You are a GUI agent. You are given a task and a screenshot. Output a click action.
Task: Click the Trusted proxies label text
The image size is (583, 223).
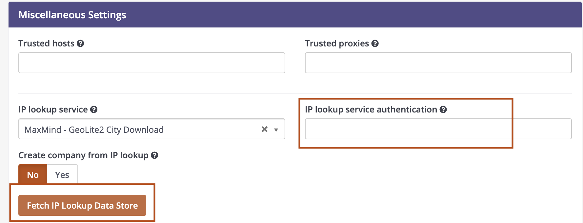337,43
